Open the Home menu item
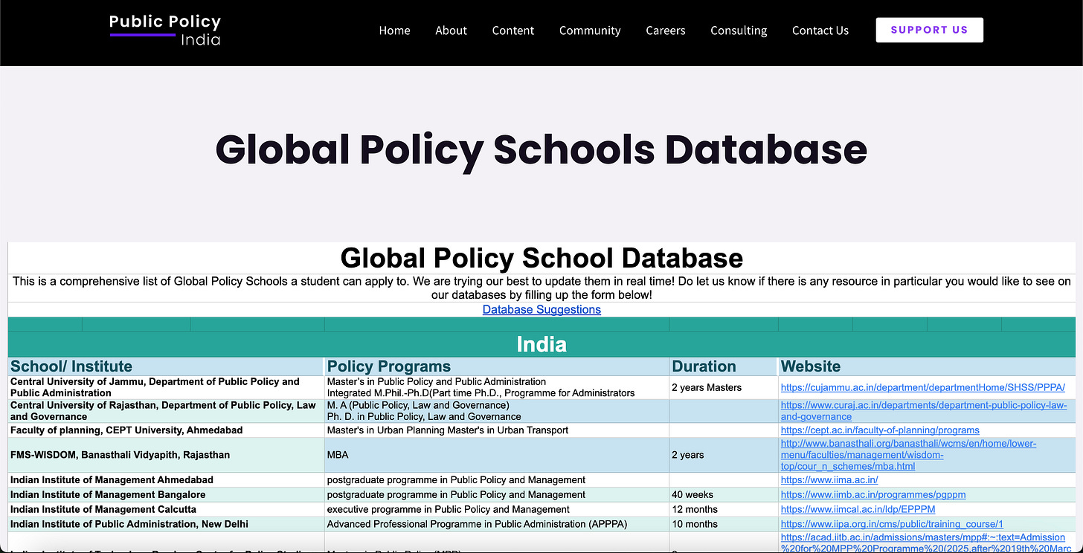The height and width of the screenshot is (553, 1083). 394,30
